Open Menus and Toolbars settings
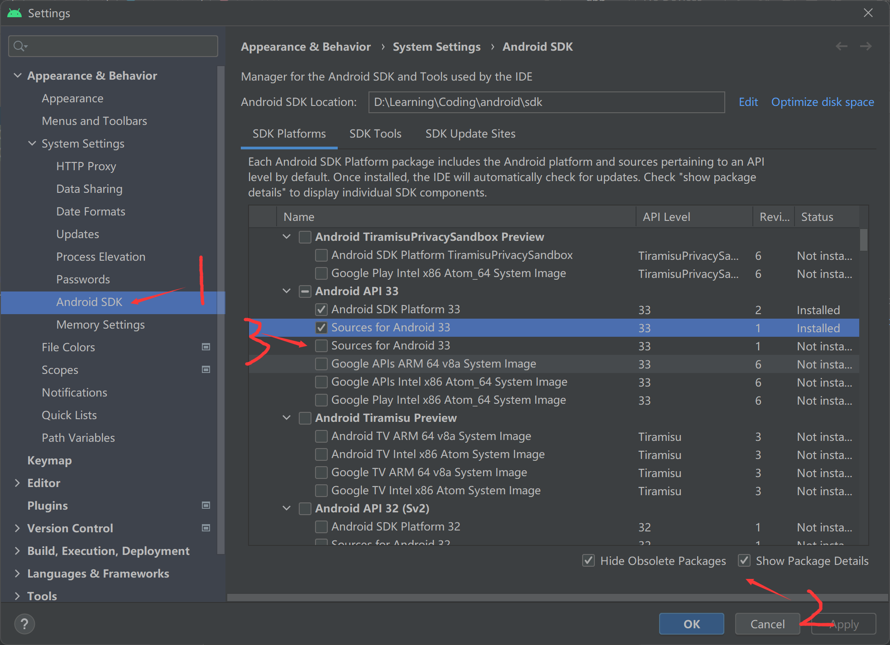 tap(94, 121)
